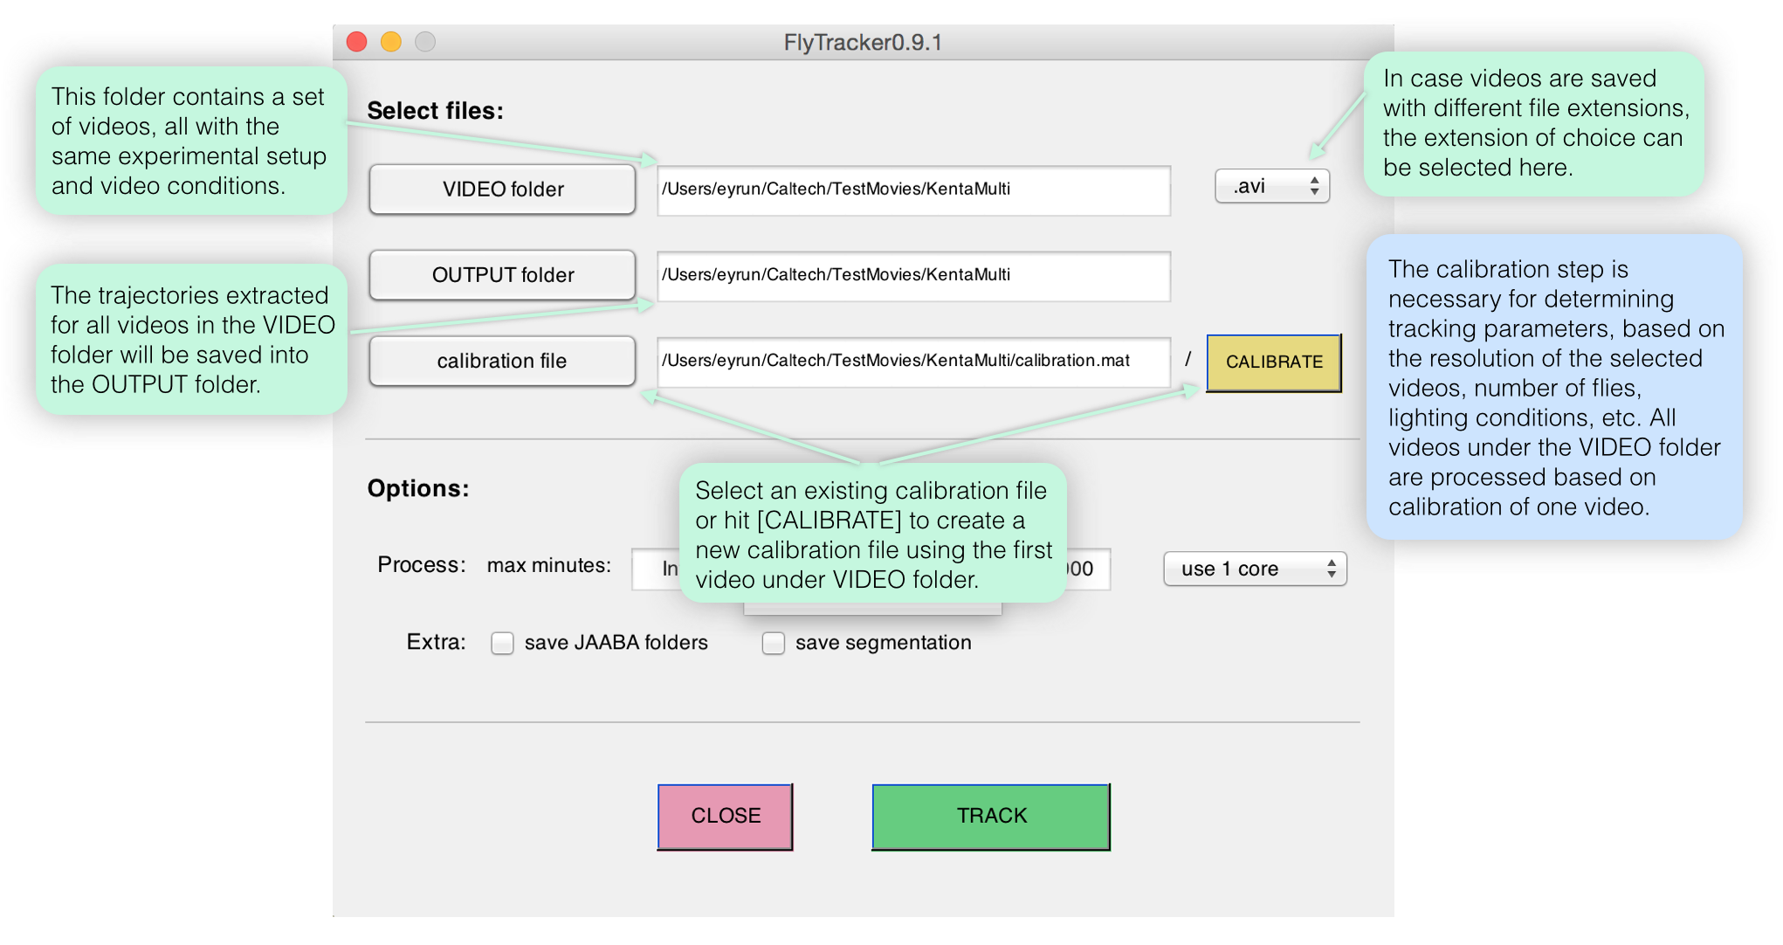Click the calibration.mat path field
The height and width of the screenshot is (945, 1783).
[x=912, y=361]
